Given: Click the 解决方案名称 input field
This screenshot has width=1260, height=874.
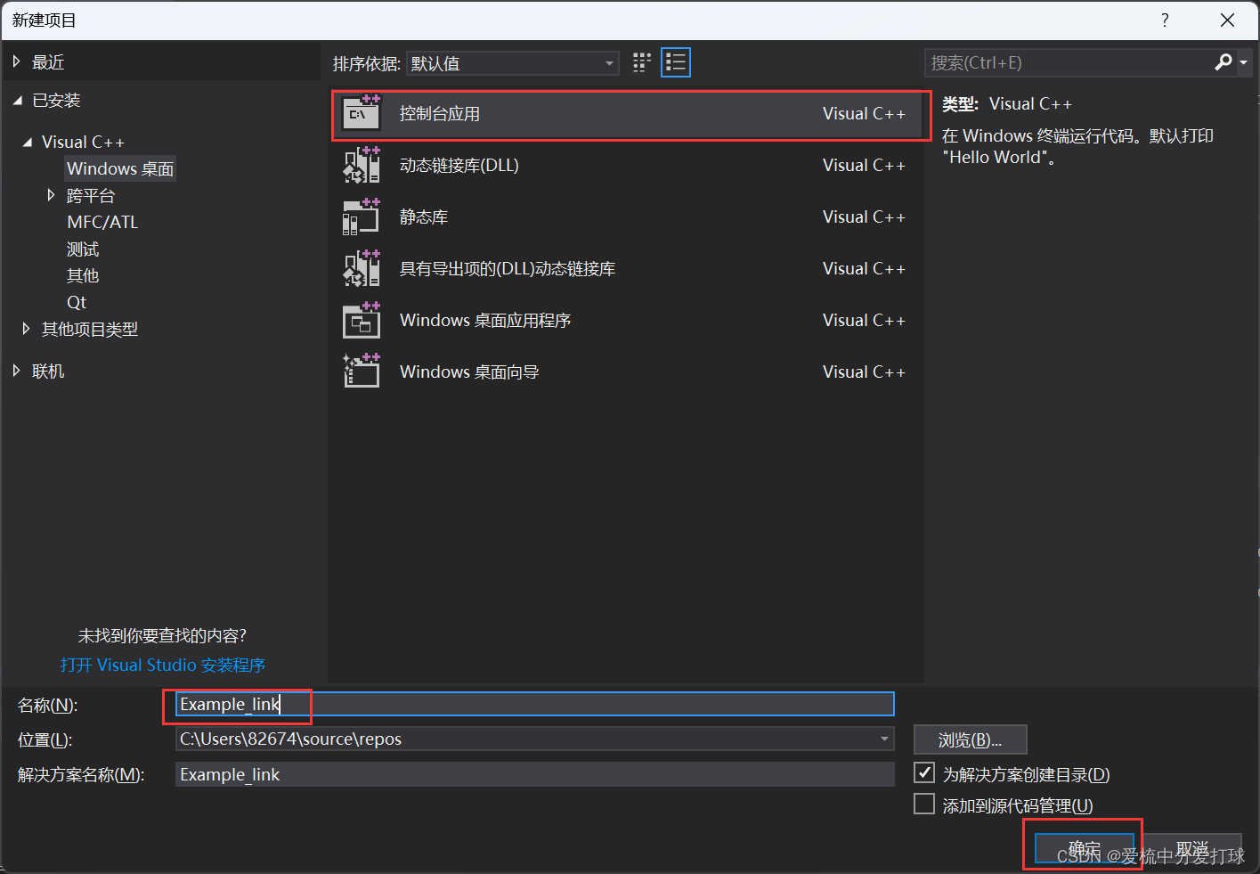Looking at the screenshot, I should tap(534, 774).
